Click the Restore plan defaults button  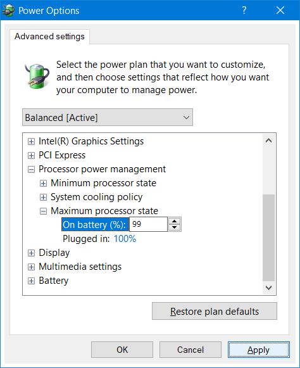[215, 311]
